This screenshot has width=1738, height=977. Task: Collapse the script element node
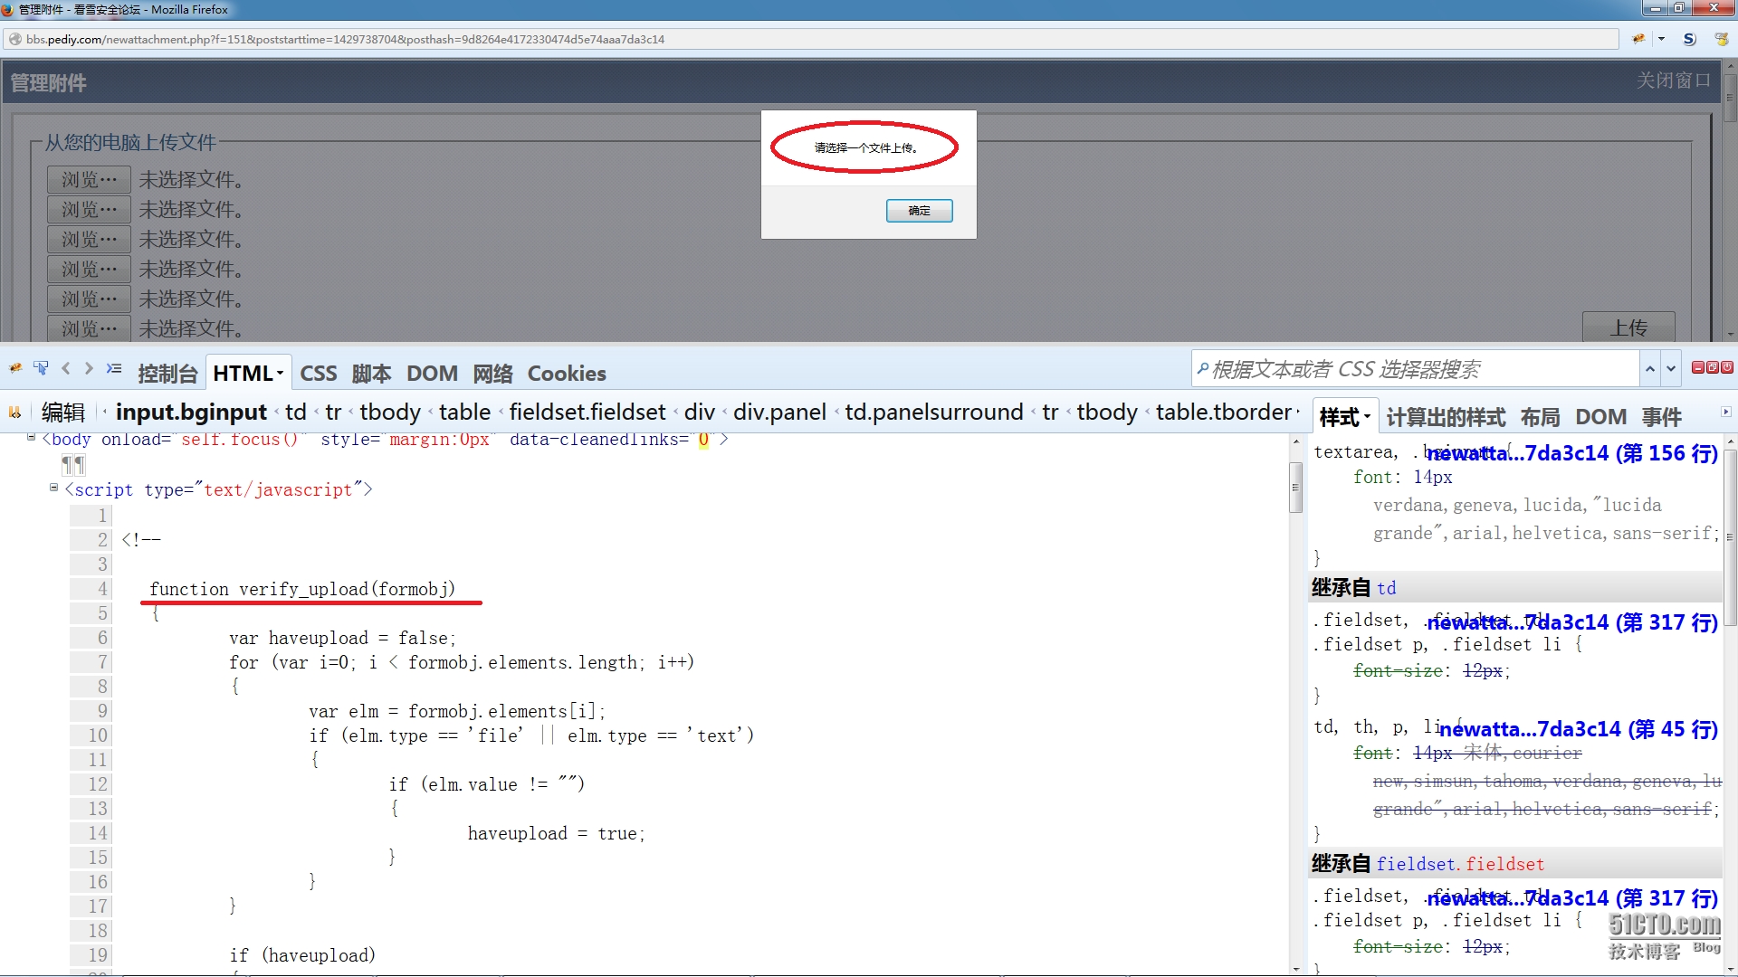pyautogui.click(x=53, y=487)
